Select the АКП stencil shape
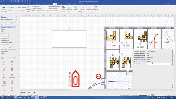Image resolution: width=176 pixels, height=99 pixels. coord(4,76)
